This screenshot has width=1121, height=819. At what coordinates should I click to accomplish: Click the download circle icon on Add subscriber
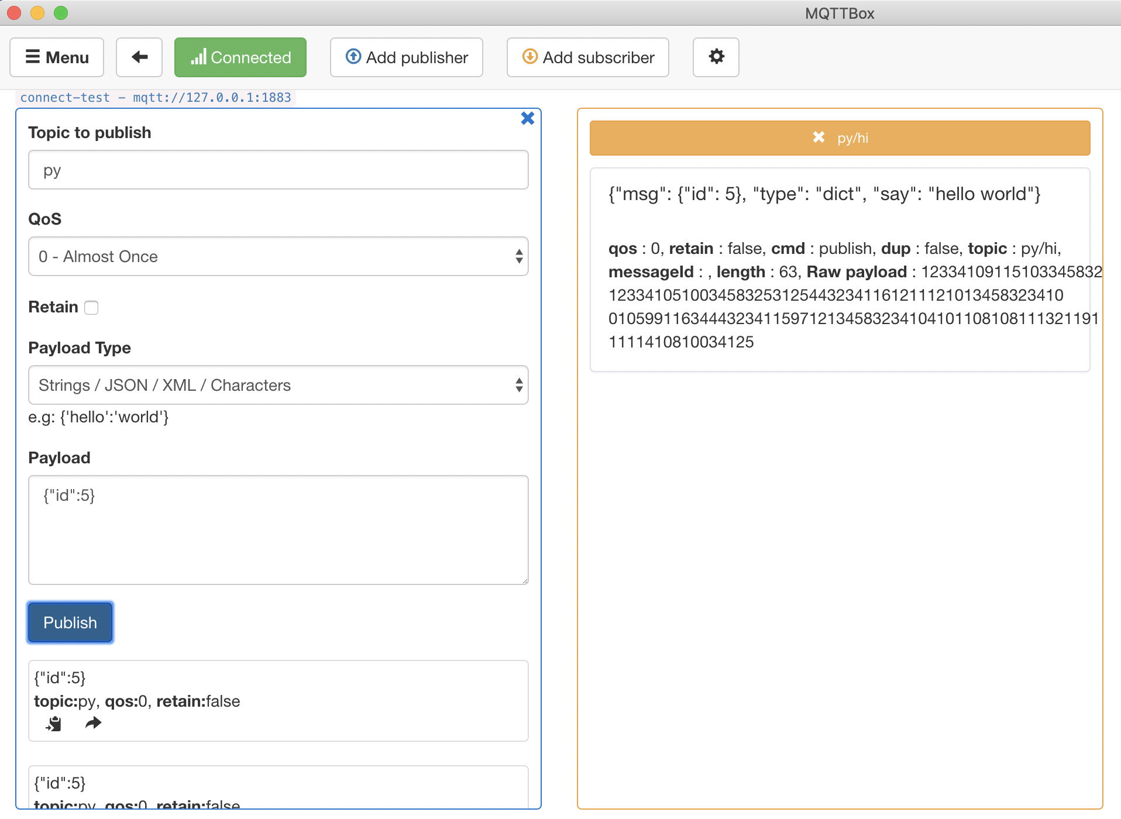(530, 56)
